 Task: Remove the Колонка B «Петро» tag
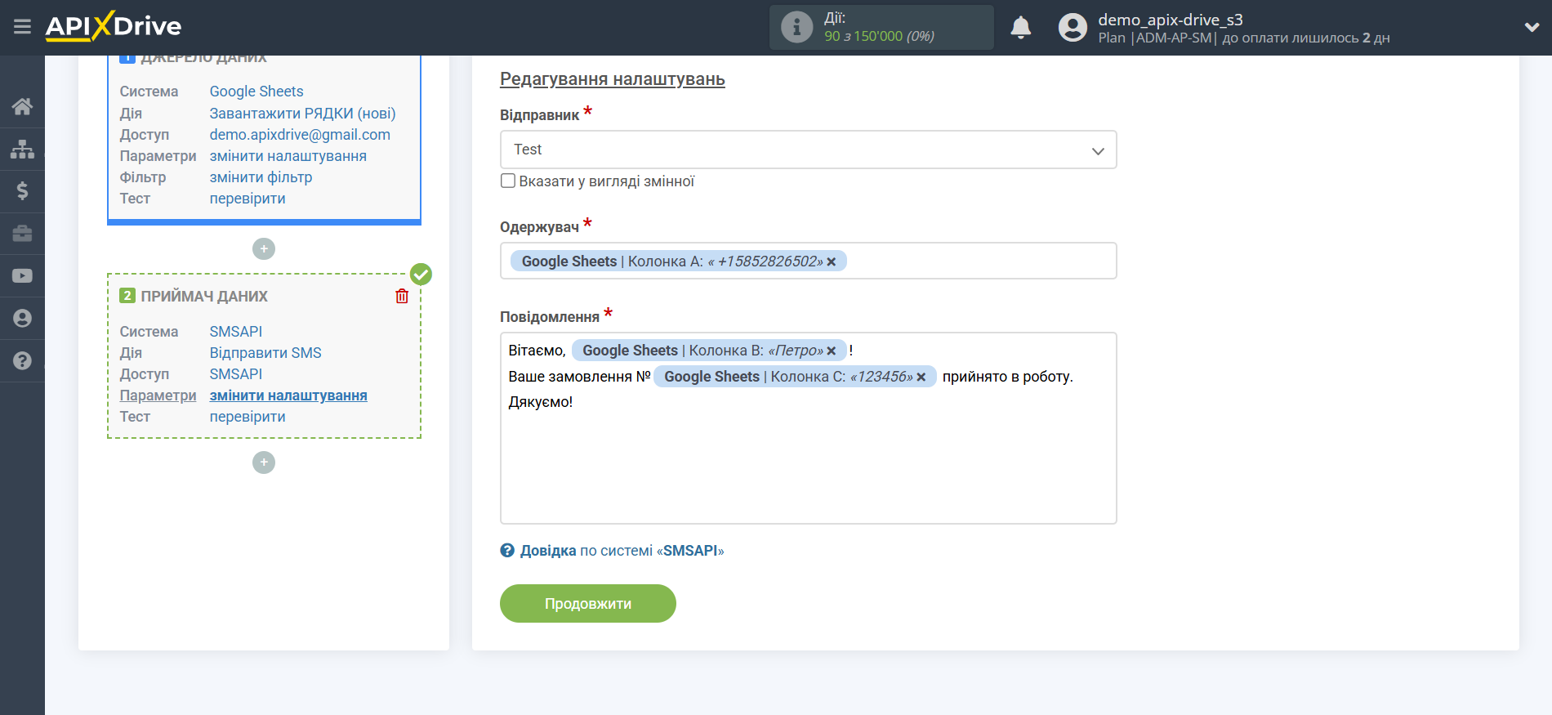(x=832, y=351)
